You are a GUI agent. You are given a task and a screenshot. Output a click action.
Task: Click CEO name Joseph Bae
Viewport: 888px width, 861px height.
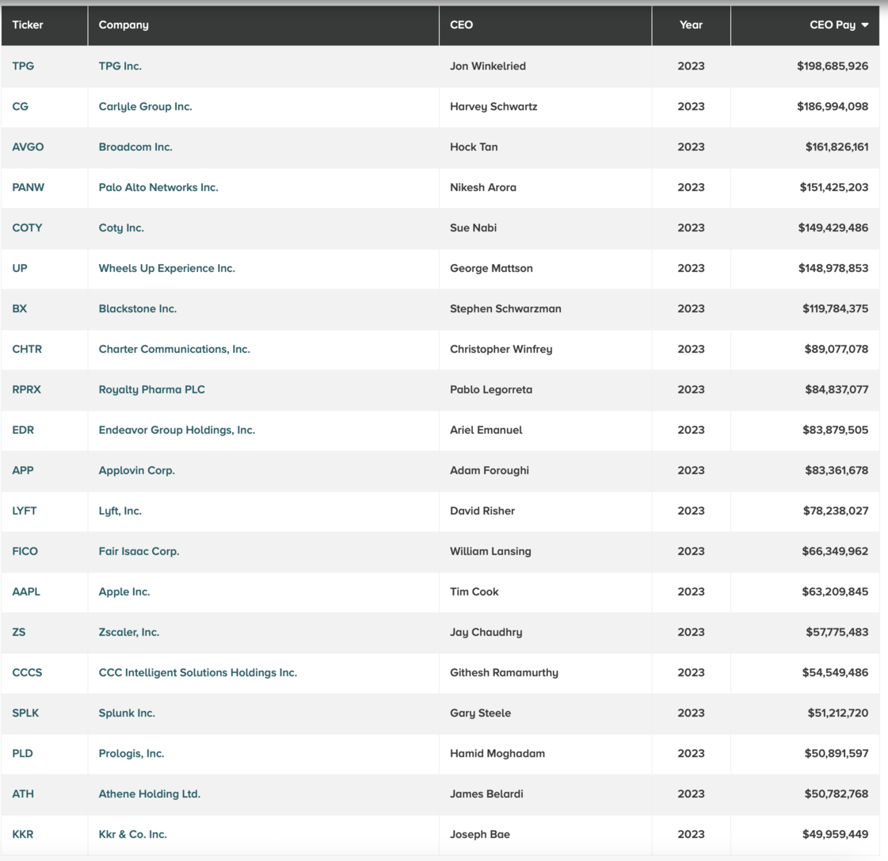pyautogui.click(x=480, y=834)
